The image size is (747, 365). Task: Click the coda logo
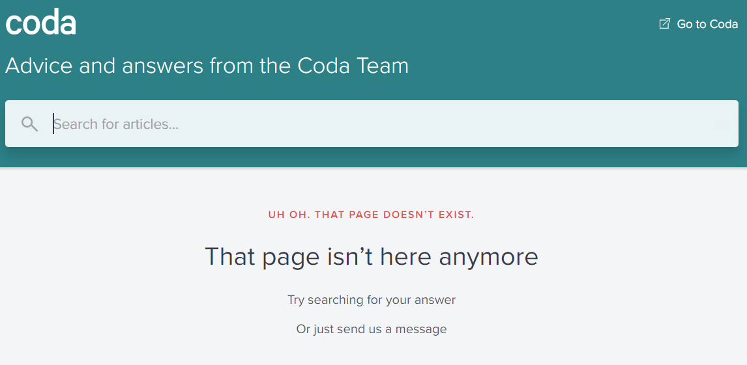coord(41,23)
